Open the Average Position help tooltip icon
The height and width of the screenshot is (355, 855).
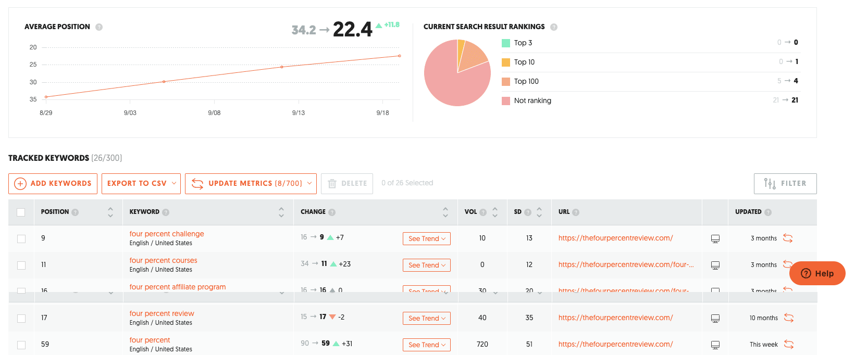[x=99, y=27]
